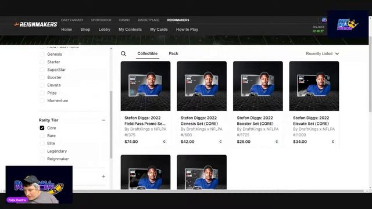Open the Booster Set card thumbnail
Viewport: 372px width, 209px height.
point(258,86)
